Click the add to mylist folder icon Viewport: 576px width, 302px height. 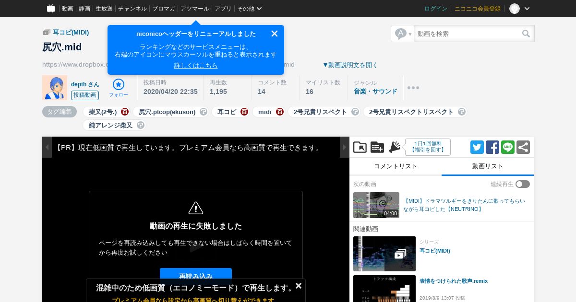360,147
